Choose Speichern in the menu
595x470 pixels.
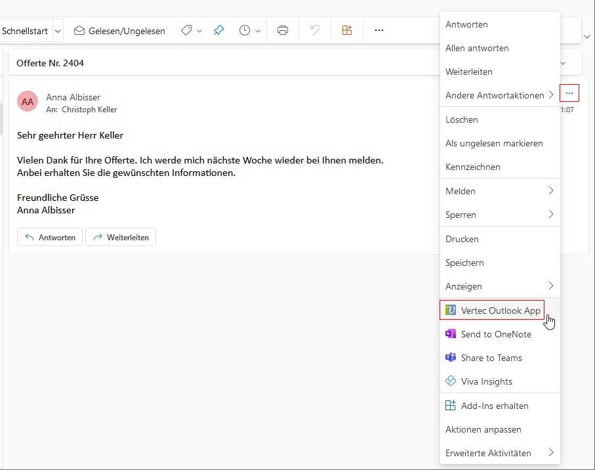464,263
